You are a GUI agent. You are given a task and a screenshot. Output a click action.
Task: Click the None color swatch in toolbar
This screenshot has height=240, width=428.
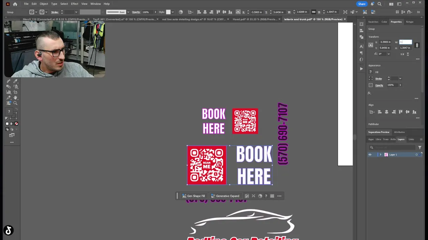(16, 124)
